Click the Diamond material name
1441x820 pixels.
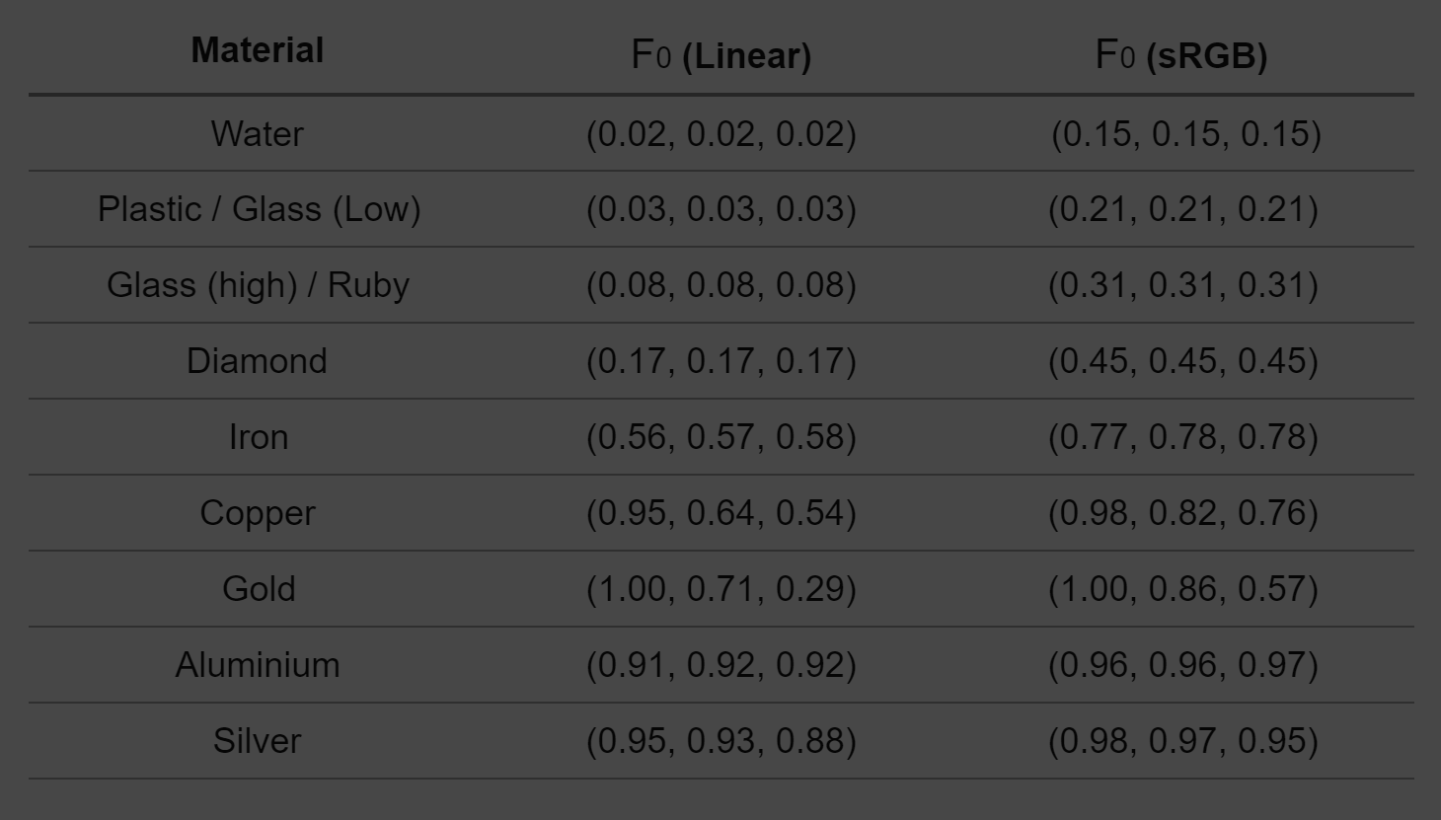257,361
